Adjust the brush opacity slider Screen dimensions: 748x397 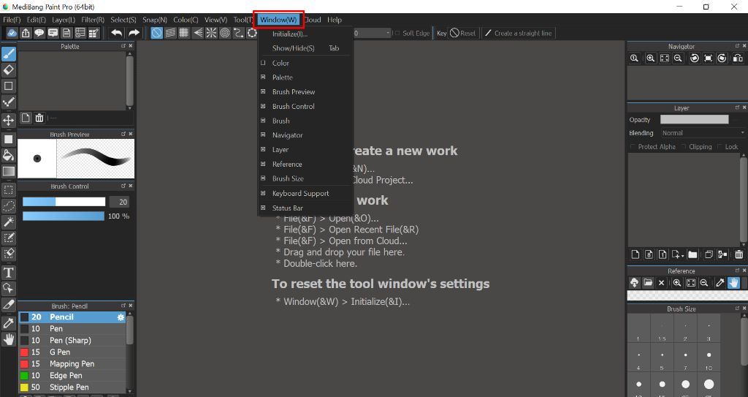(x=64, y=216)
